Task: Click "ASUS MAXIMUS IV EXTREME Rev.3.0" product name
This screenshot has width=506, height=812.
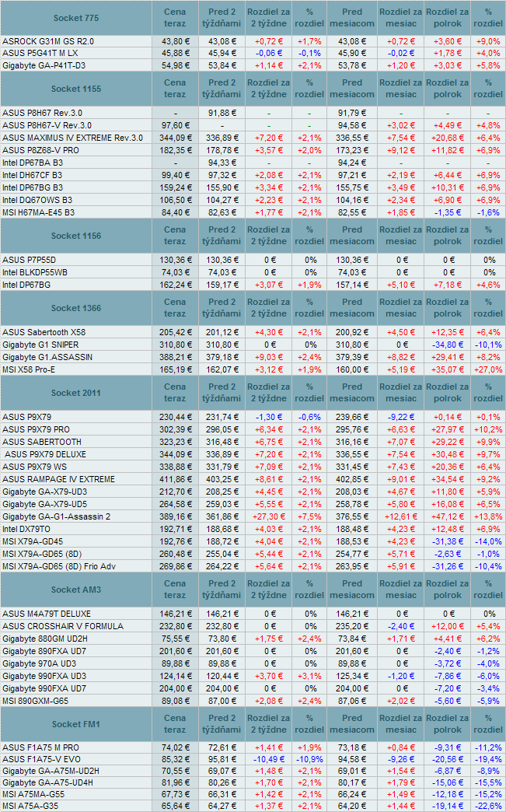Action: [x=72, y=138]
